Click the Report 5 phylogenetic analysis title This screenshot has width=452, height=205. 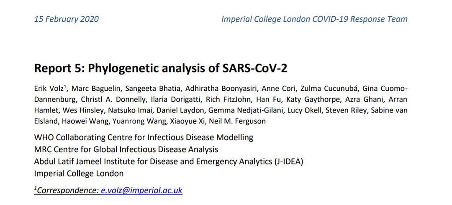pos(161,68)
